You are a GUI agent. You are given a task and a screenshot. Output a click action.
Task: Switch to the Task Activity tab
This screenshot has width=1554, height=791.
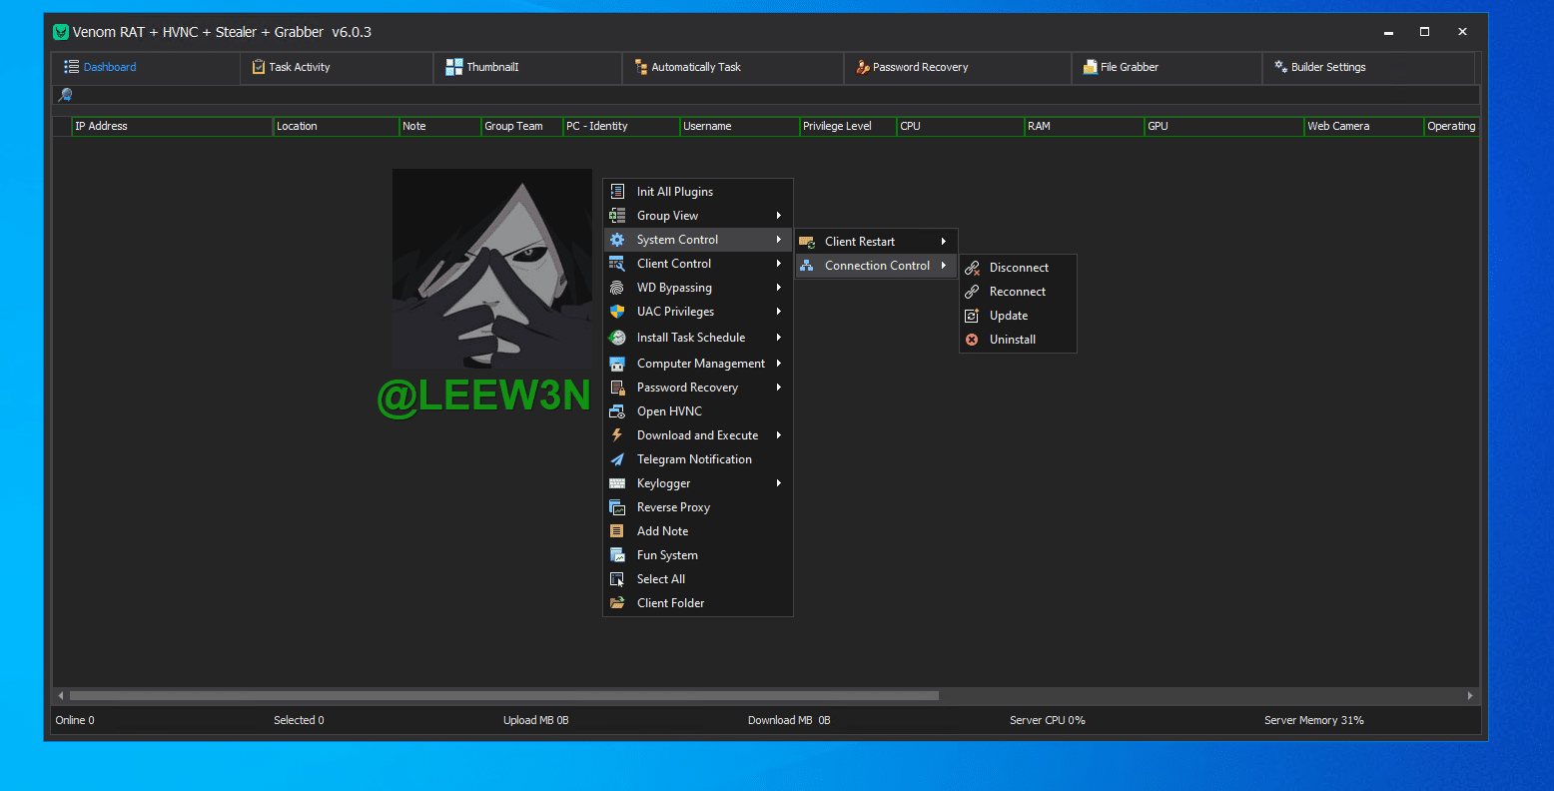(299, 67)
